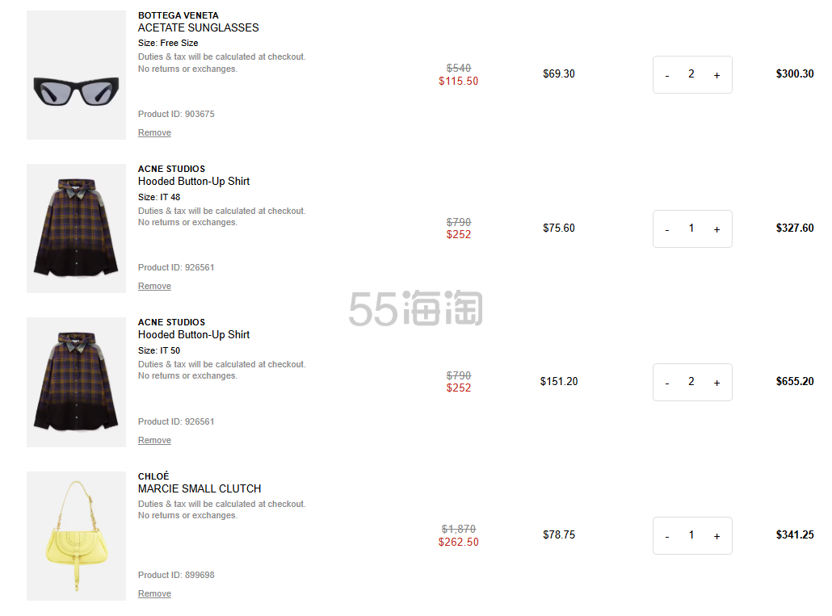Image resolution: width=832 pixels, height=616 pixels.
Task: Remove the Marcie Small Clutch from cart
Action: point(154,593)
